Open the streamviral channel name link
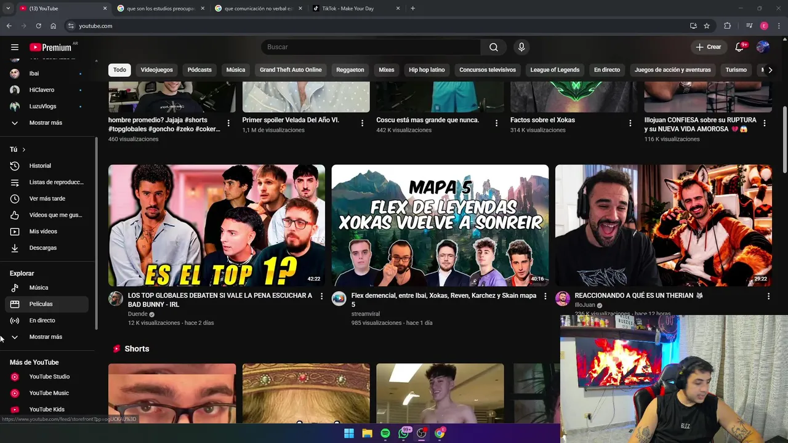This screenshot has width=788, height=443. click(x=366, y=314)
